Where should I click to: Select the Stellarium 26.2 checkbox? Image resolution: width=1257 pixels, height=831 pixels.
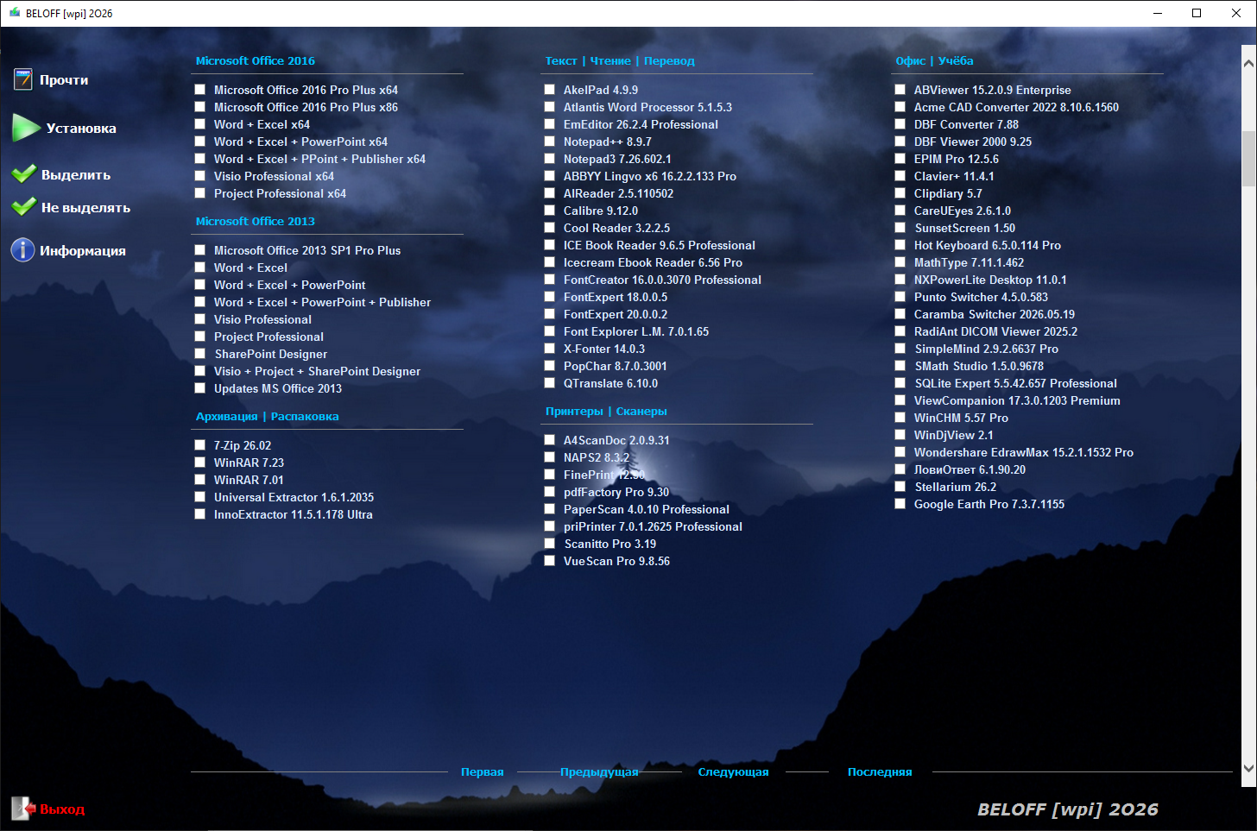click(x=900, y=487)
